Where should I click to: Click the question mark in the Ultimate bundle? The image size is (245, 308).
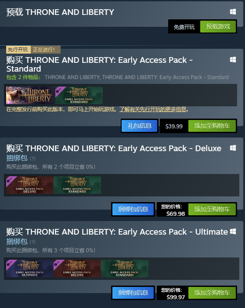(x=32, y=242)
